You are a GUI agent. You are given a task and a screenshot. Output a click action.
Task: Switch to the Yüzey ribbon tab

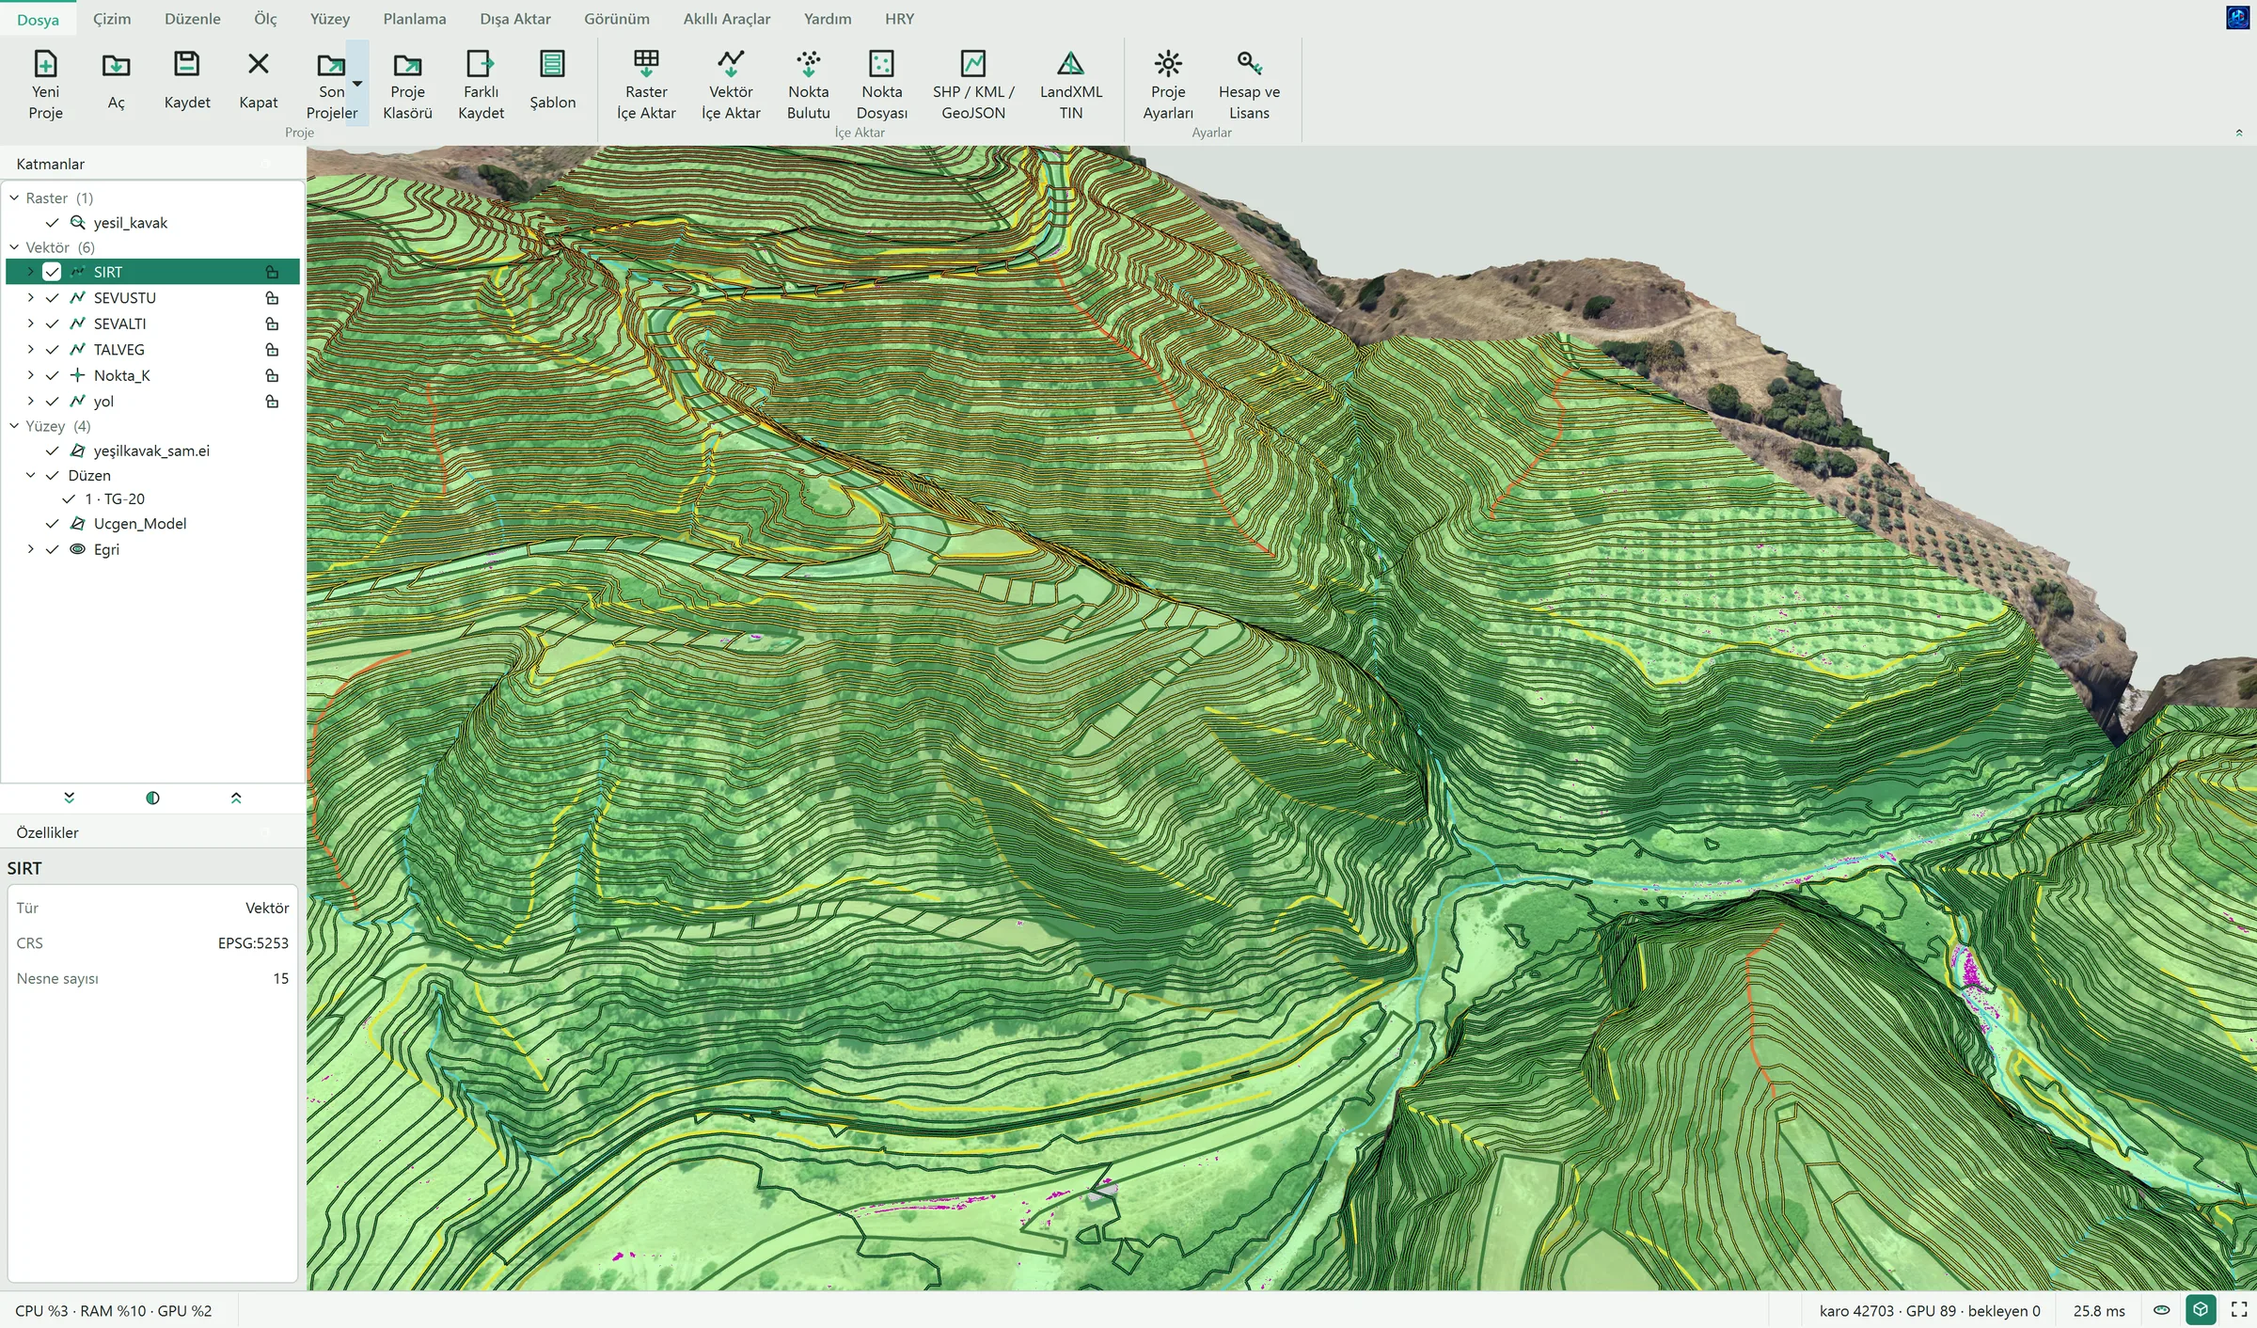point(330,19)
